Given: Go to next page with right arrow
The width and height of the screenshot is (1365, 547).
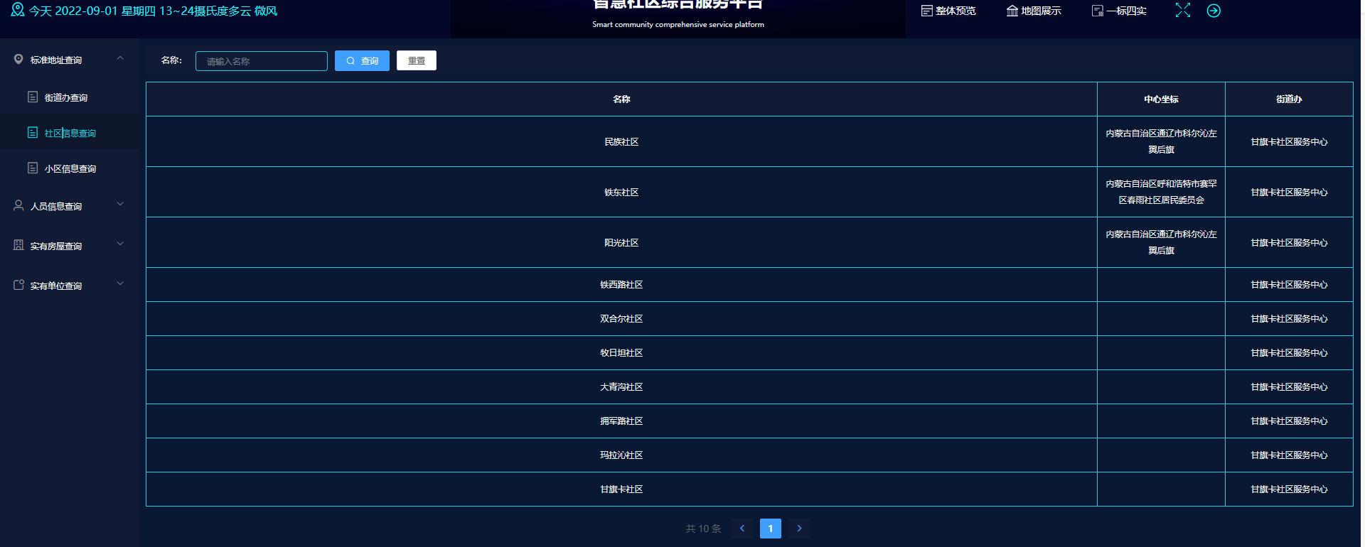Looking at the screenshot, I should click(x=799, y=529).
